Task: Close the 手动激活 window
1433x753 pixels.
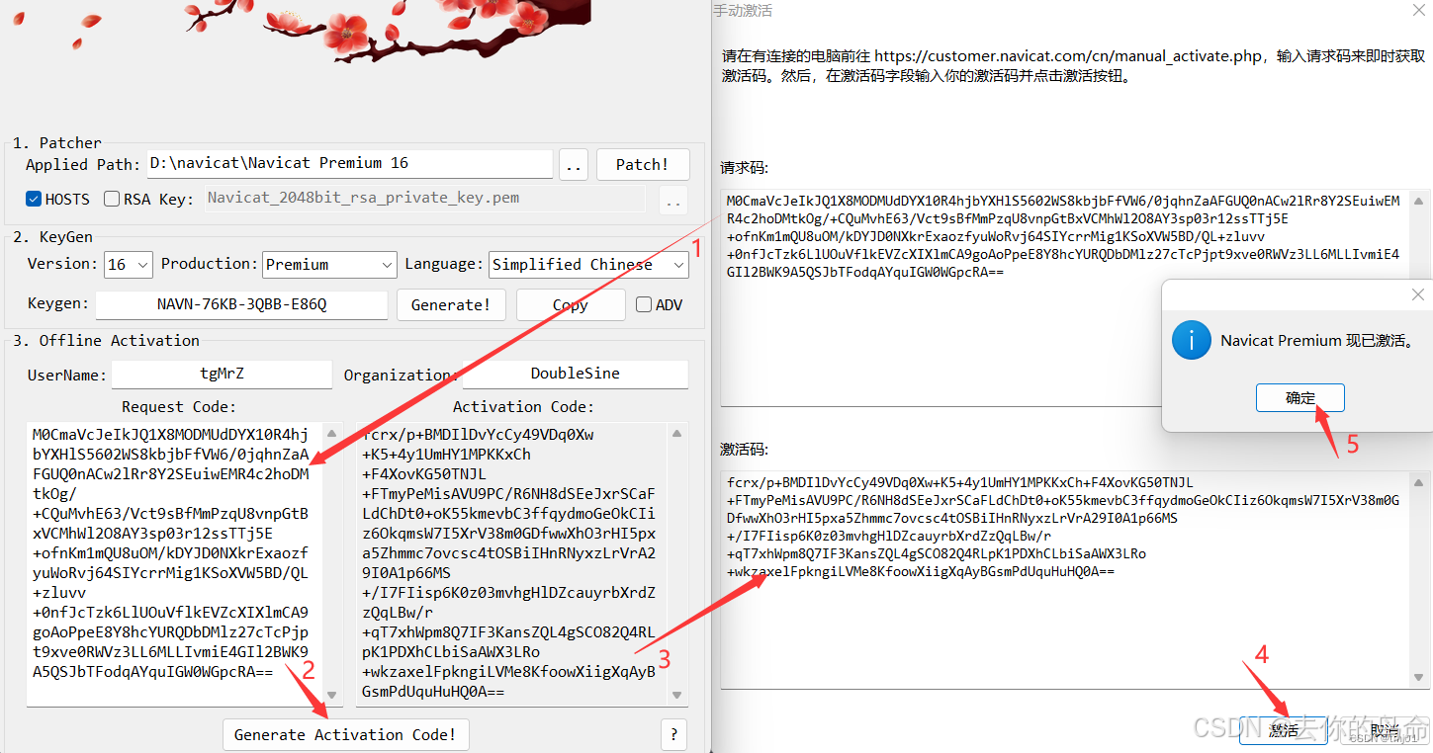Action: coord(1418,10)
